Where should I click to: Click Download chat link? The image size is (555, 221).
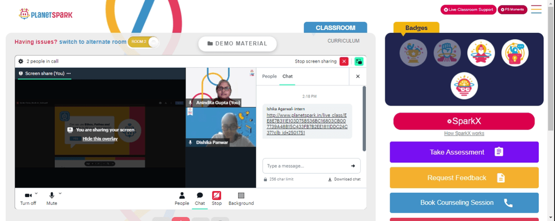344,179
